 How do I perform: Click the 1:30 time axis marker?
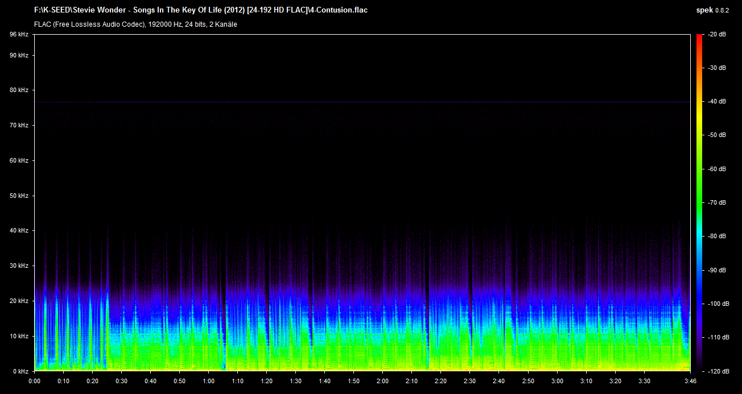pos(295,381)
